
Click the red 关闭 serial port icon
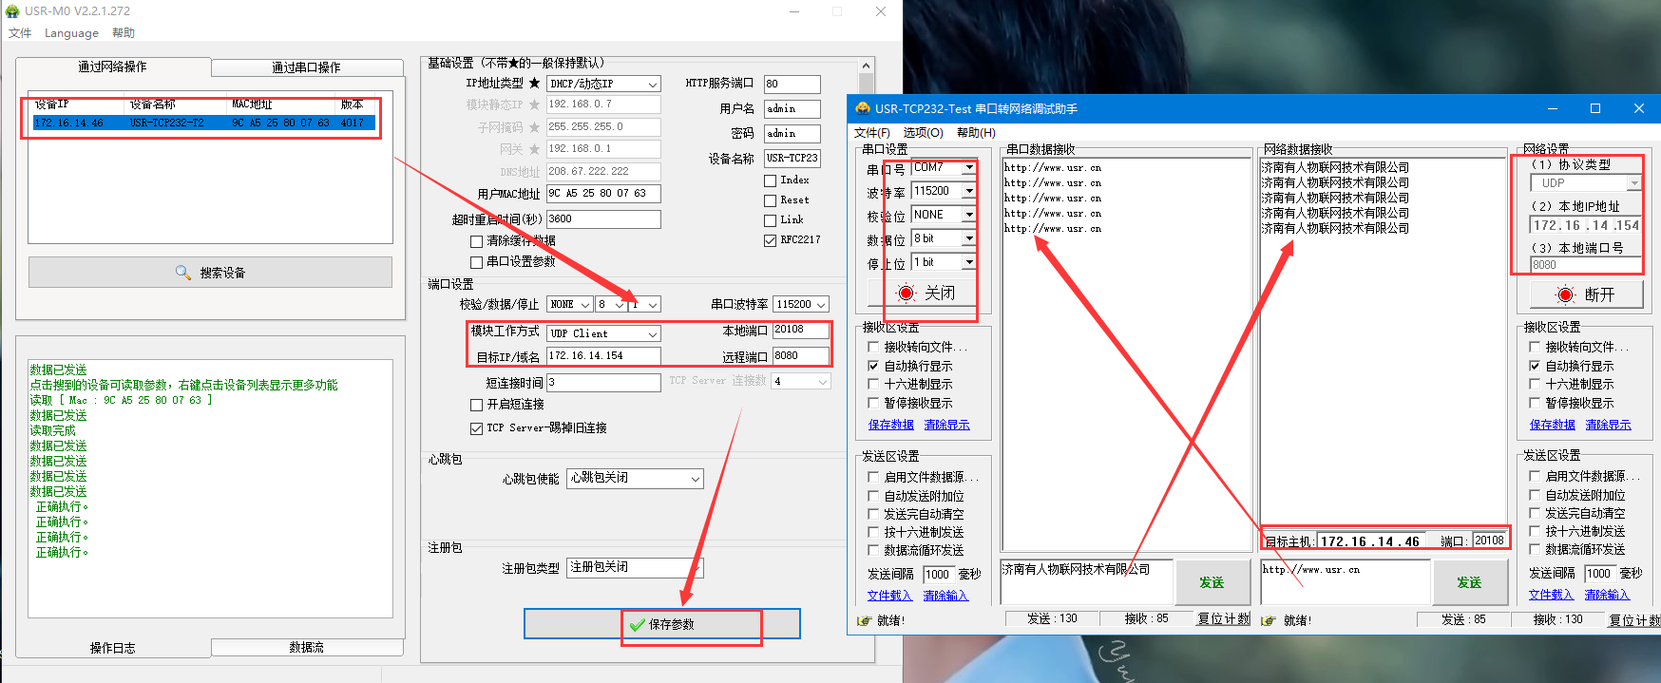[906, 293]
